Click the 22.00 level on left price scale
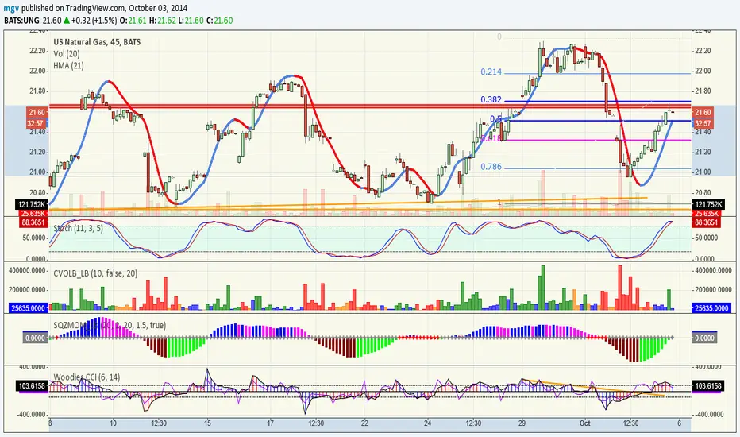The width and height of the screenshot is (740, 437). (38, 71)
